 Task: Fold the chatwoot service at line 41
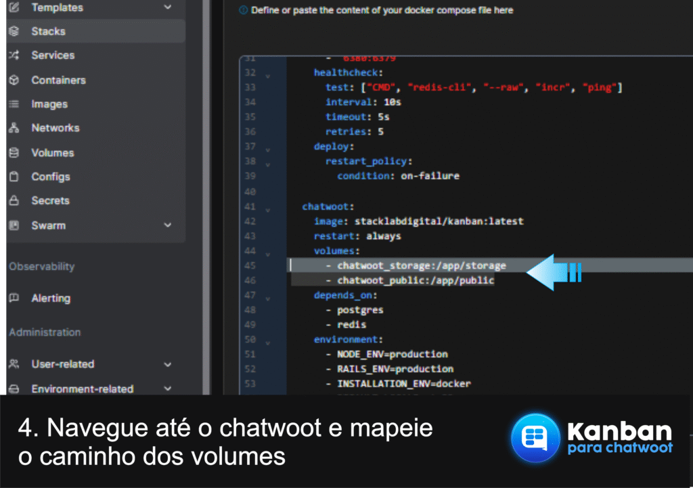(x=267, y=207)
